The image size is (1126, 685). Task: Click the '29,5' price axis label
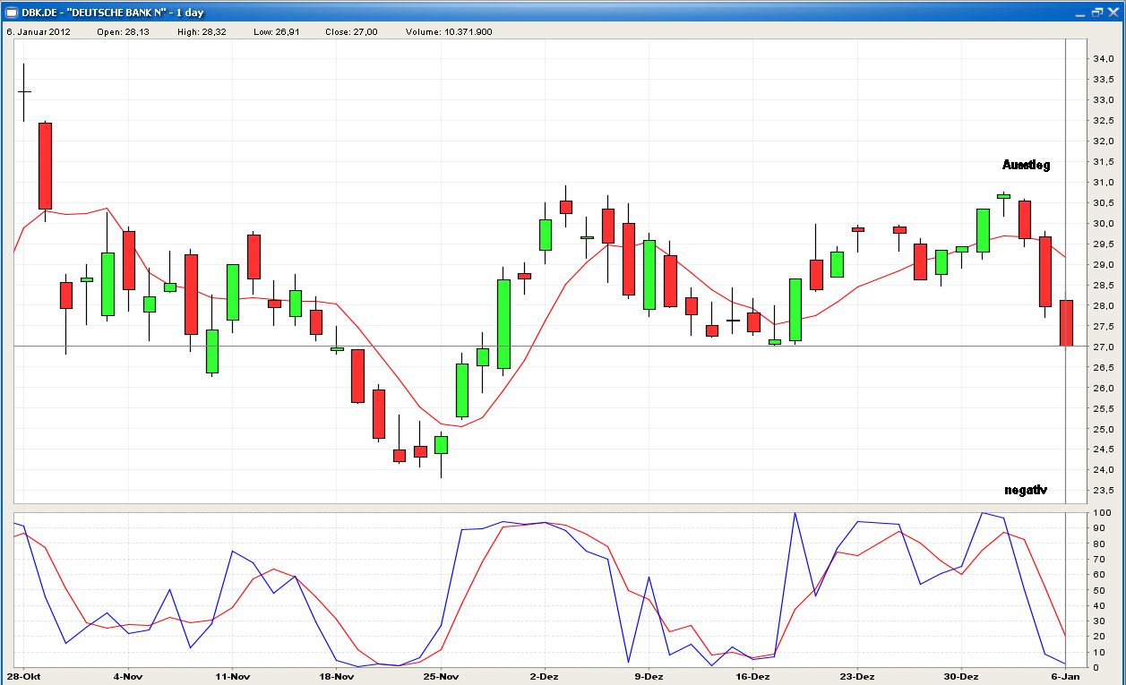pos(1103,244)
